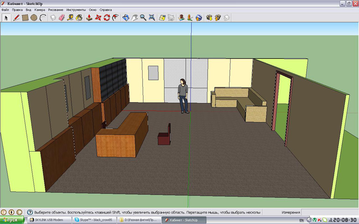Click the second round status bar icon
Image resolution: width=359 pixels, height=224 pixels.
11,212
